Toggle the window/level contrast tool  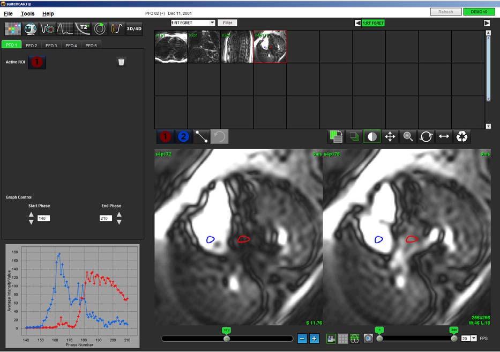point(372,137)
